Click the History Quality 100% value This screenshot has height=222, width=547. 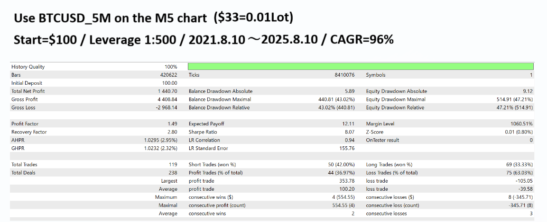[171, 67]
